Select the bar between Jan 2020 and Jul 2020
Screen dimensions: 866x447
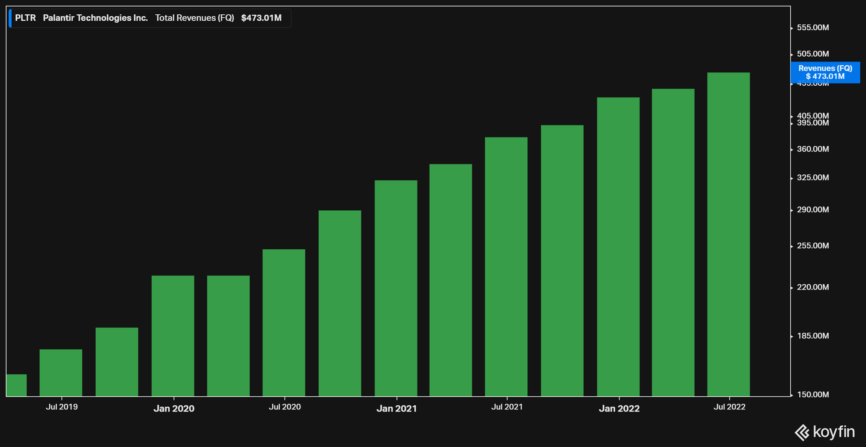(228, 336)
